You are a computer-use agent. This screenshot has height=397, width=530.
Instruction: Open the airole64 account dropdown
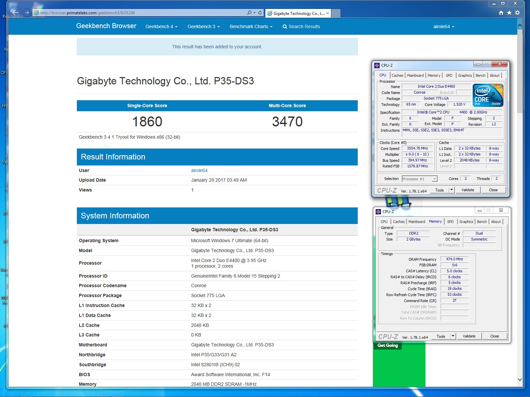pyautogui.click(x=444, y=26)
